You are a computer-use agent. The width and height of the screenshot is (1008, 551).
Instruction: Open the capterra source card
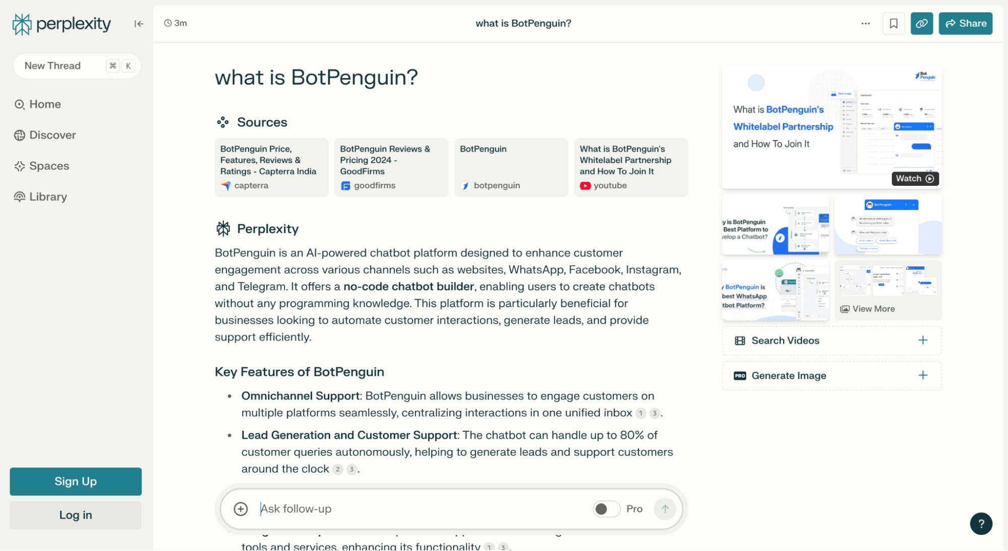coord(271,167)
